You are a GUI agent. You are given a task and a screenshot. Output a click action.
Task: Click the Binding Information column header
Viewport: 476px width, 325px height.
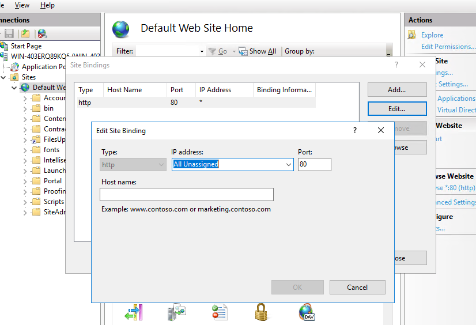coord(285,90)
